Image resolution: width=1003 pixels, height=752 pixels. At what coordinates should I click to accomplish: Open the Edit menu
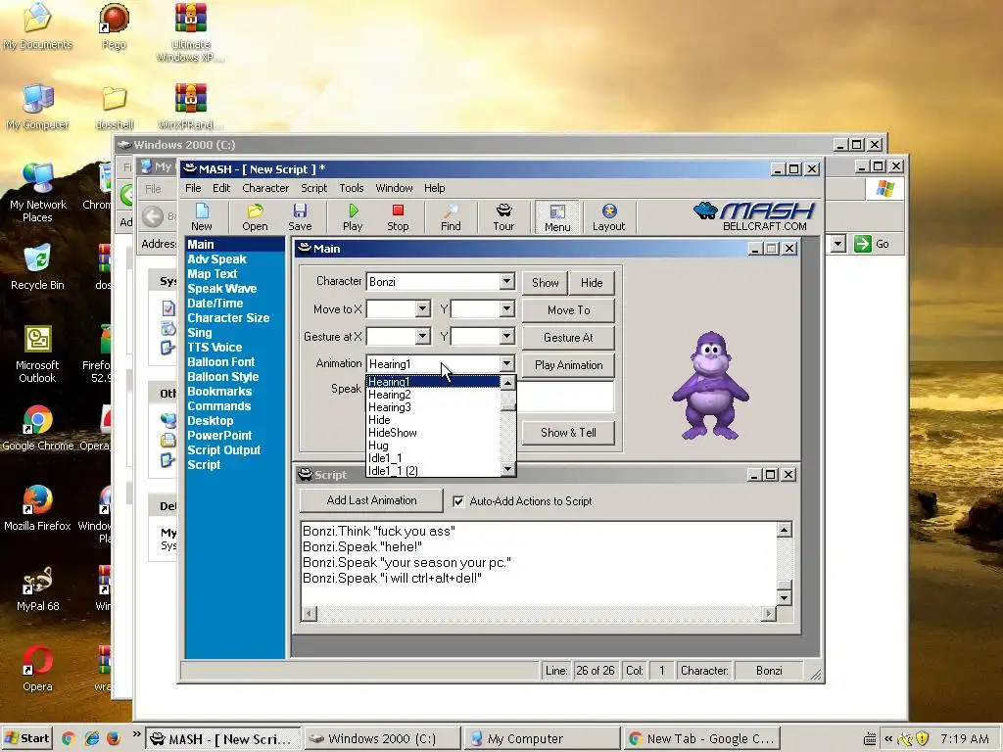click(221, 188)
